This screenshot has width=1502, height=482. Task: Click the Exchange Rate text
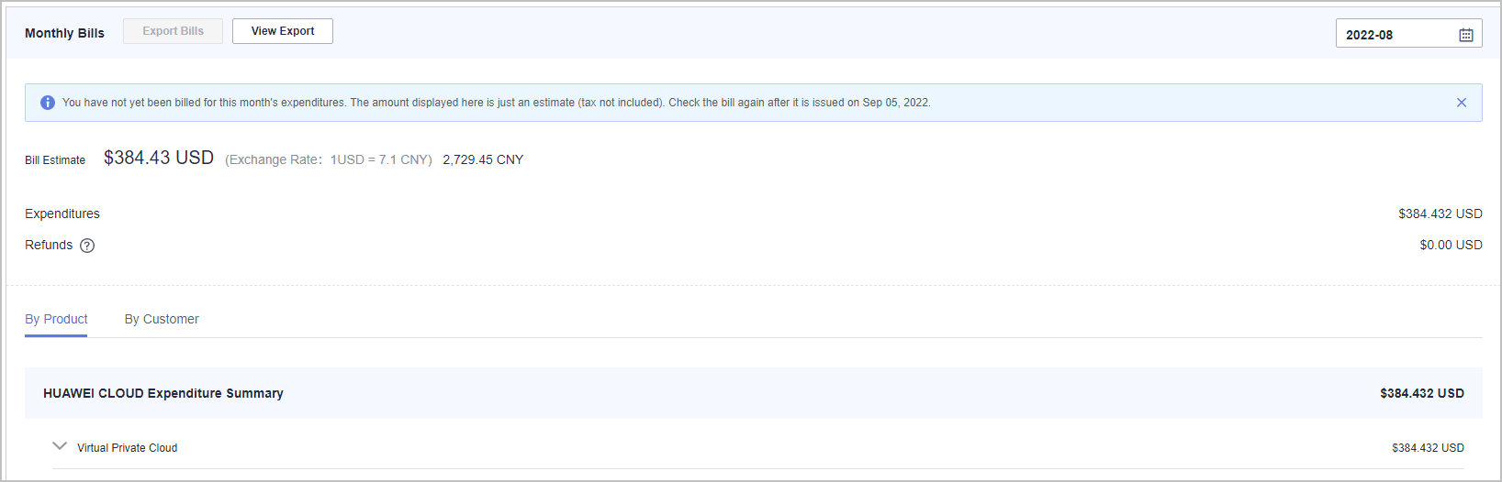pyautogui.click(x=328, y=159)
